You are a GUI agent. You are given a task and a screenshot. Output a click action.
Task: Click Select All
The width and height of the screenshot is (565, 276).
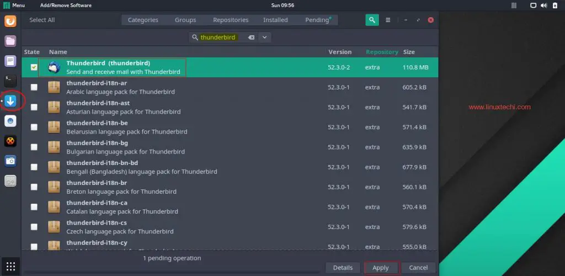pyautogui.click(x=42, y=20)
